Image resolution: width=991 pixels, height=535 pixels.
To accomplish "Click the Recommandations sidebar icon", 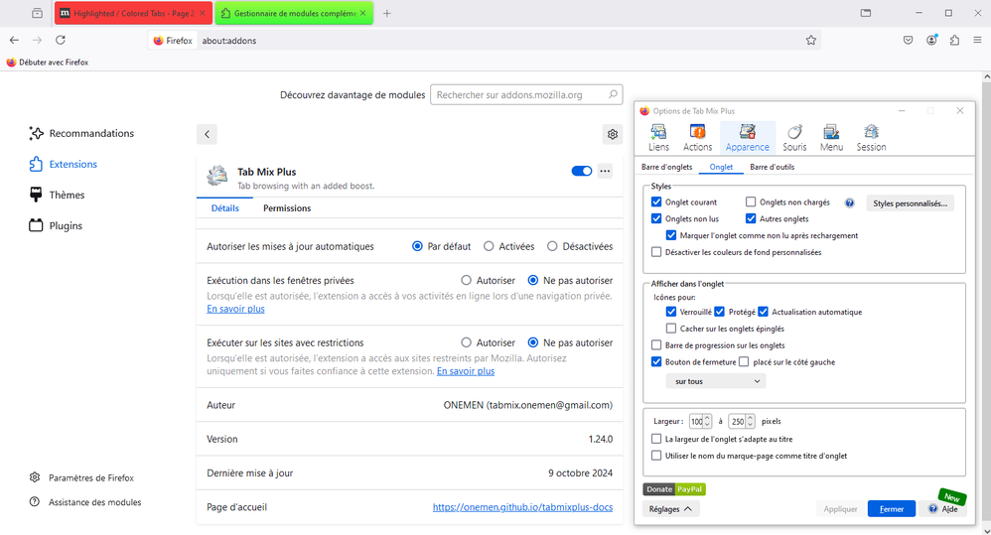I will pyautogui.click(x=36, y=133).
